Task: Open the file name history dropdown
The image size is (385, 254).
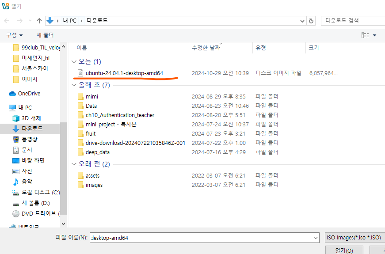Action: tap(316, 238)
